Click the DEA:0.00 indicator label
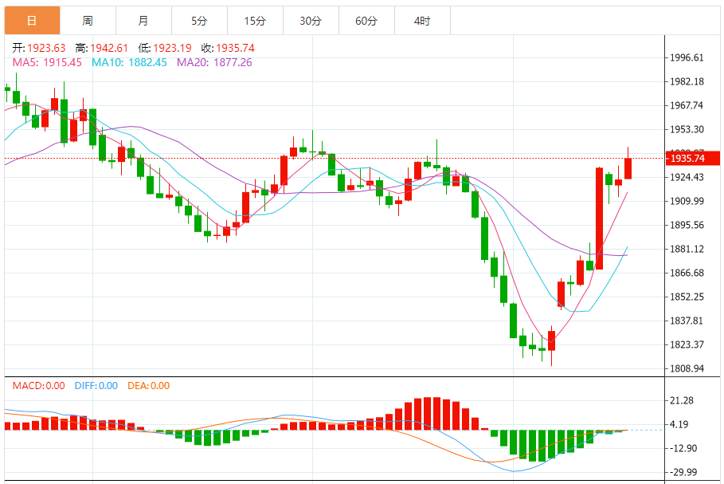This screenshot has width=724, height=484. click(x=149, y=386)
